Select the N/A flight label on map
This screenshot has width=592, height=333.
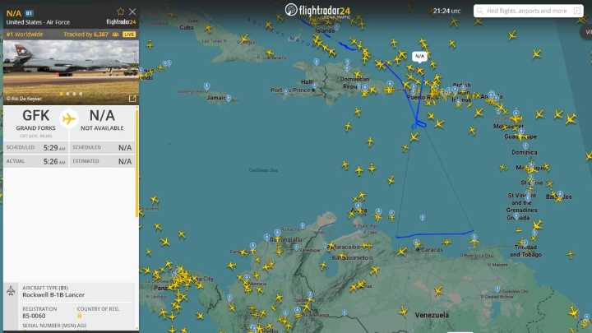(419, 56)
